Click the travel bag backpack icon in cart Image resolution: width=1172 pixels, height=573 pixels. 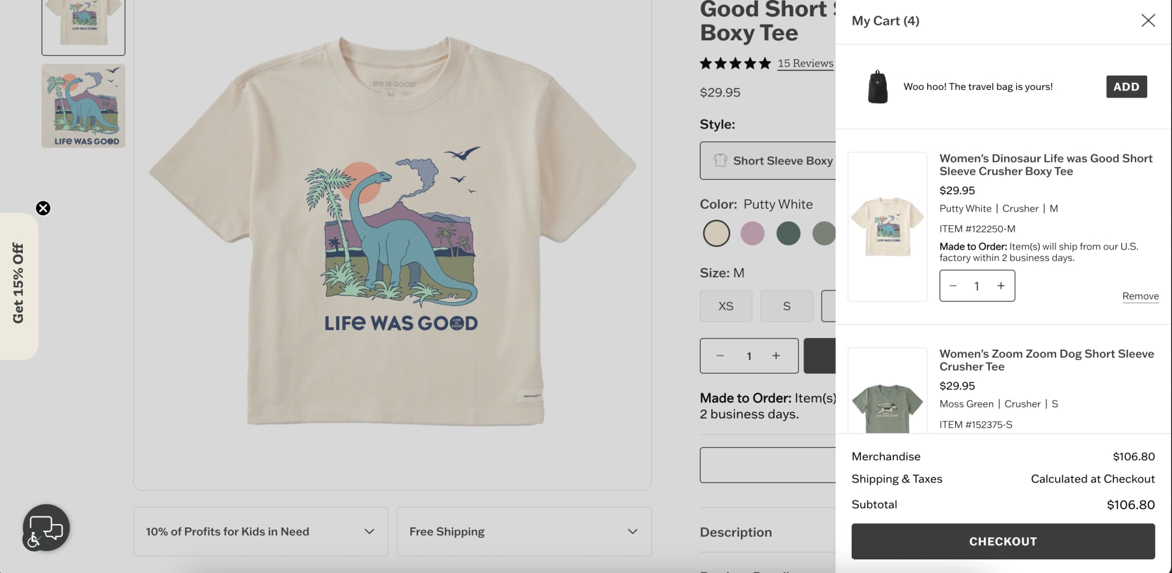(878, 86)
